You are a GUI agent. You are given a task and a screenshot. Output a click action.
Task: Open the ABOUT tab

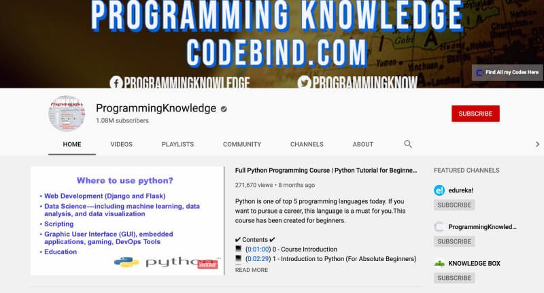tap(363, 144)
